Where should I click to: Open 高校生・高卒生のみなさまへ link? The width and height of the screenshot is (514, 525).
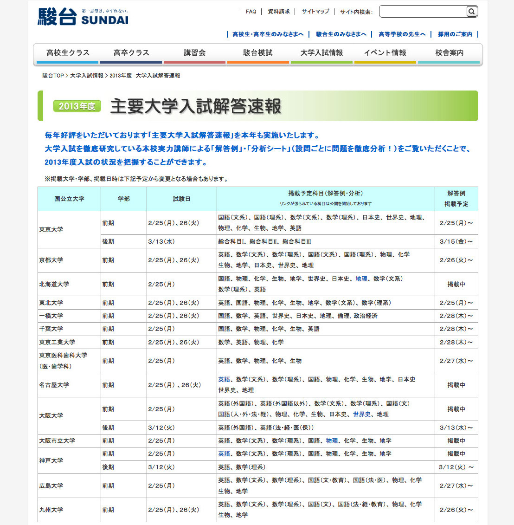[268, 34]
